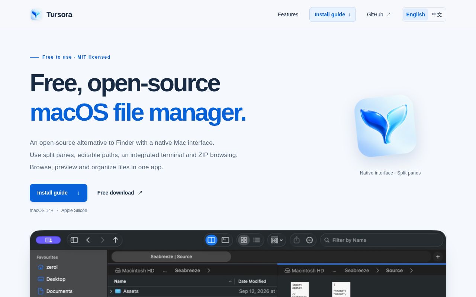Screen dimensions: 476x297
Task: Add a new tab with the plus icon
Action: pos(438,257)
